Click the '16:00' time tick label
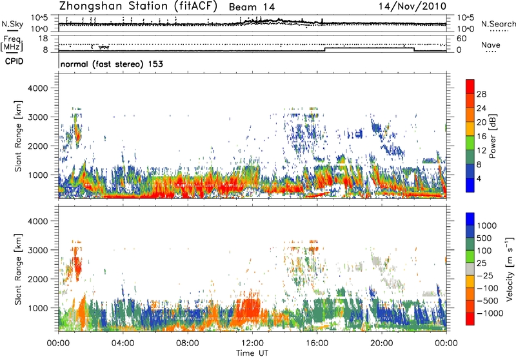The height and width of the screenshot is (357, 516). click(317, 343)
